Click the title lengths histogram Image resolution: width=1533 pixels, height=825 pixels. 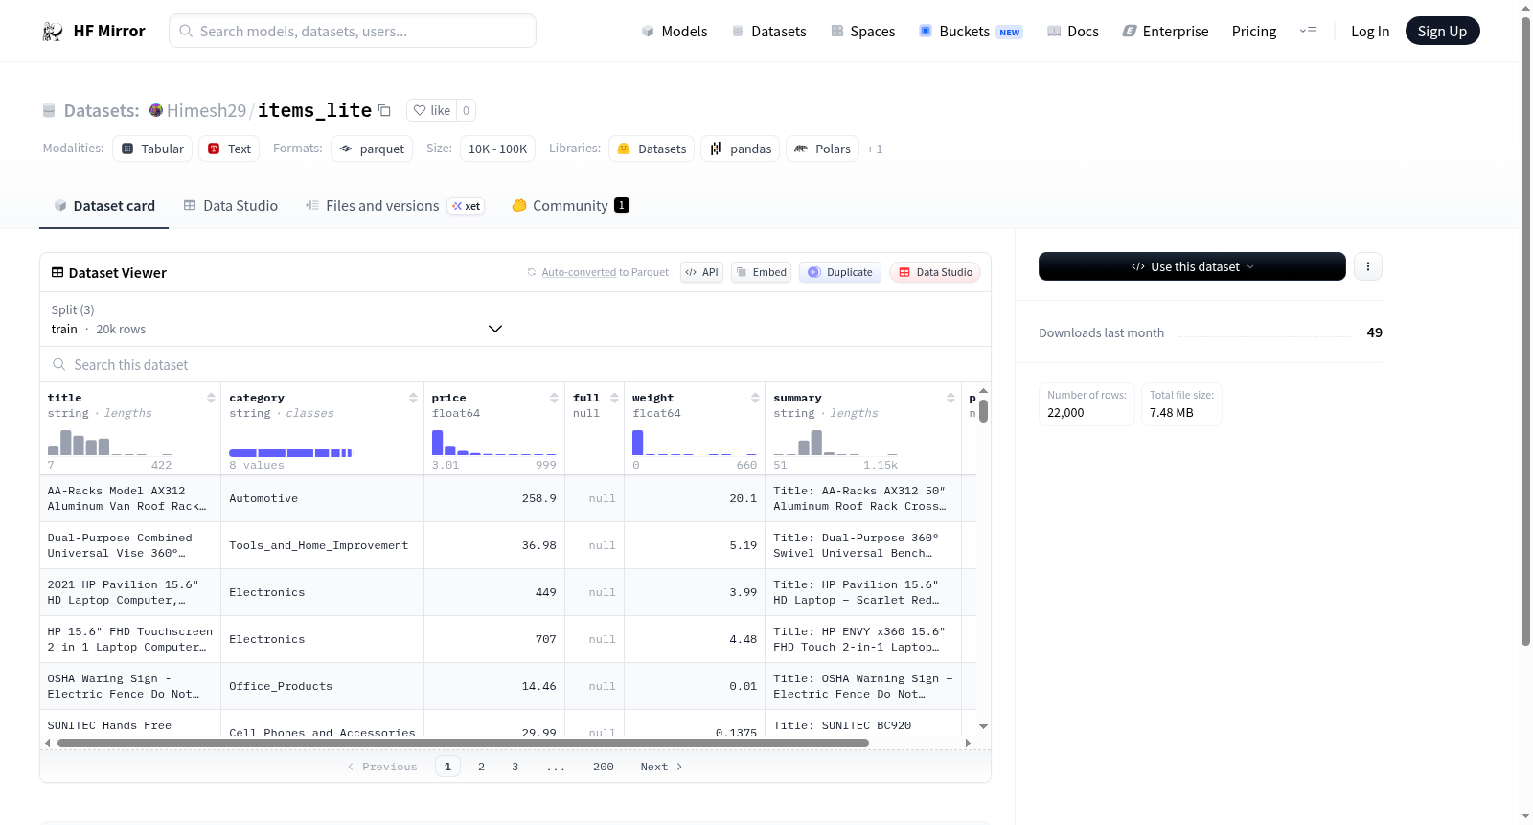pyautogui.click(x=110, y=442)
